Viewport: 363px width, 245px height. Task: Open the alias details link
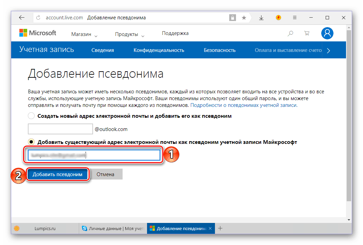point(243,105)
